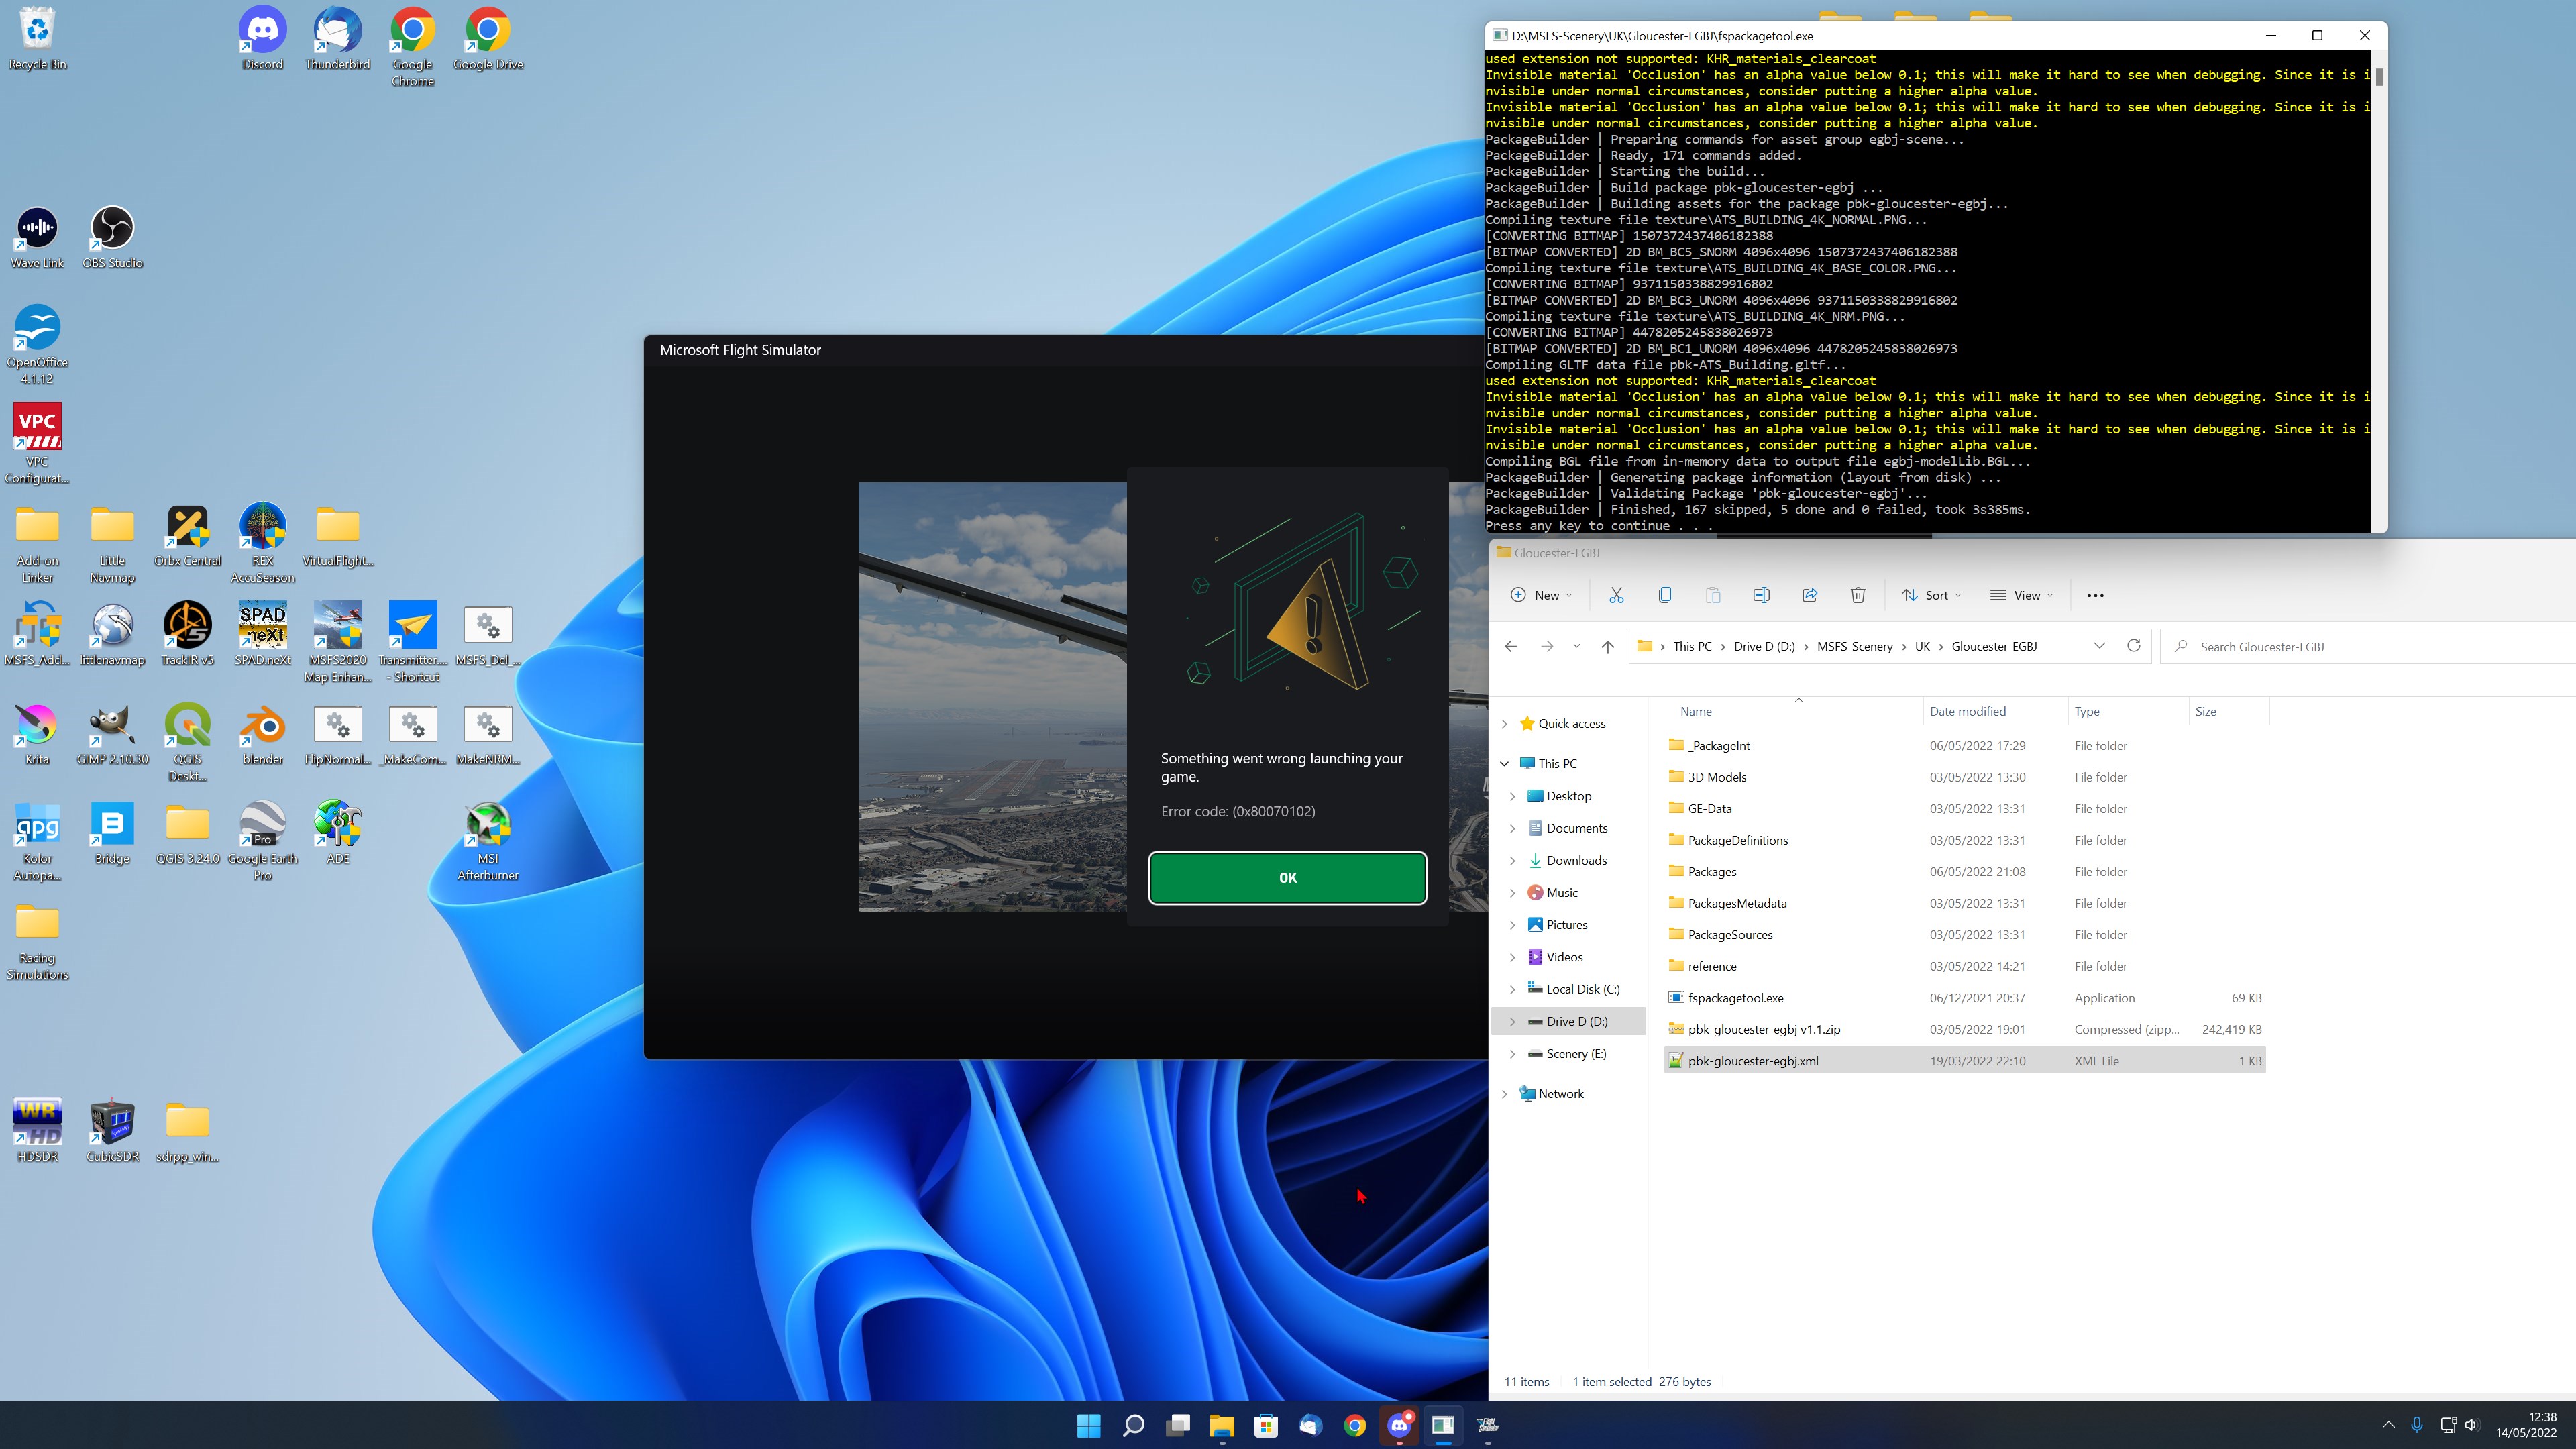Screen dimensions: 2576x1449
Task: Select the Wave Link desktop icon
Action: (x=37, y=238)
